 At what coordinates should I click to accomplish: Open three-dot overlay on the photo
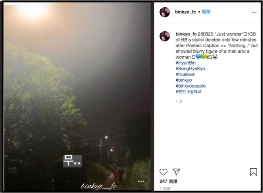pyautogui.click(x=141, y=181)
